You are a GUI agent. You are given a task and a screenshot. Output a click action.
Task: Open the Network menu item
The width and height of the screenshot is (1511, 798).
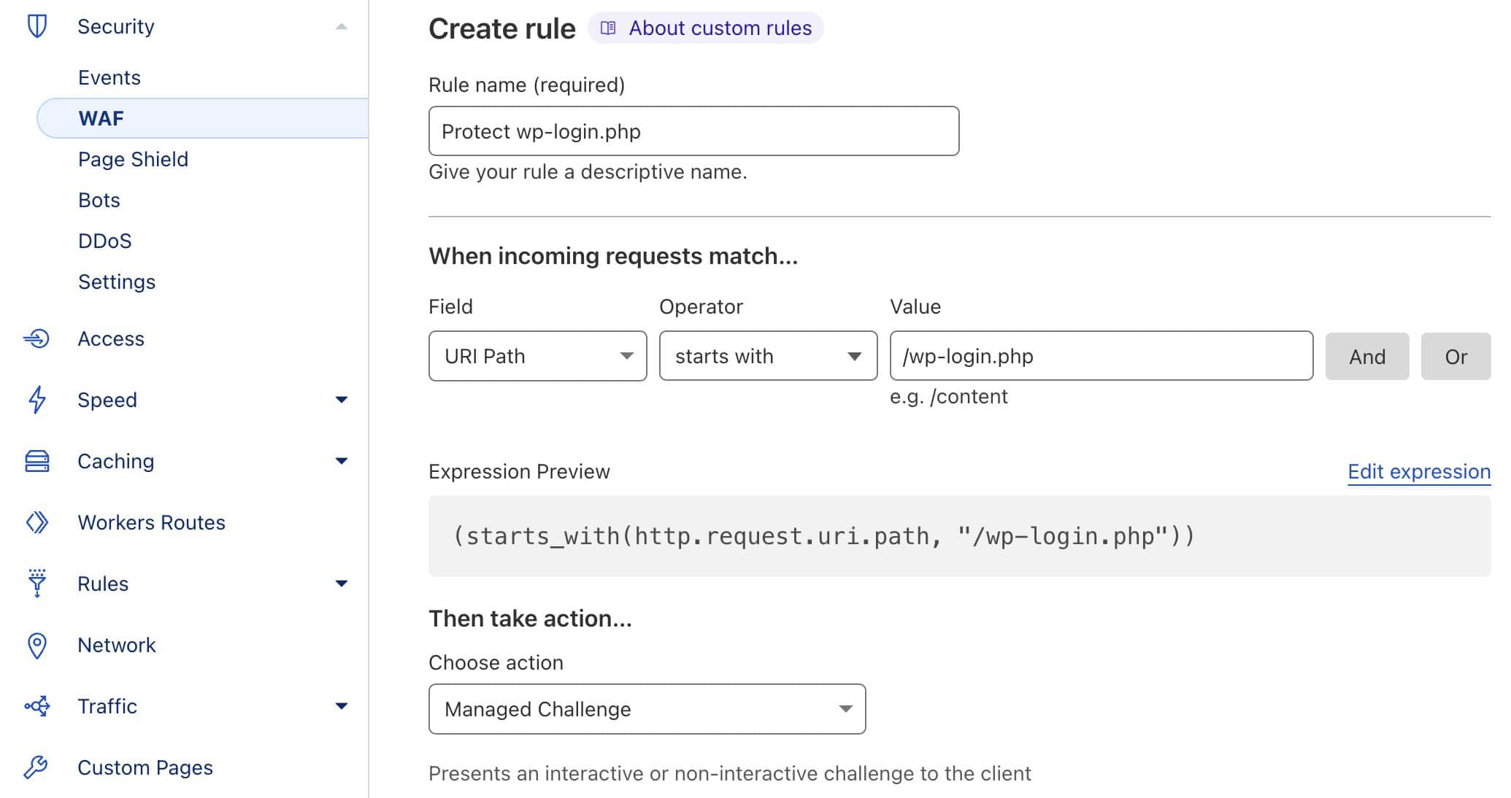pyautogui.click(x=117, y=645)
